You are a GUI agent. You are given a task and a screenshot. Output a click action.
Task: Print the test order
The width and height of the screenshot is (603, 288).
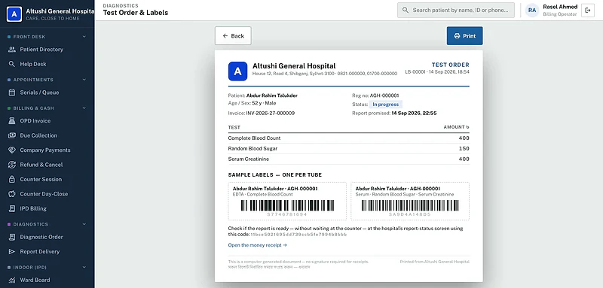464,36
